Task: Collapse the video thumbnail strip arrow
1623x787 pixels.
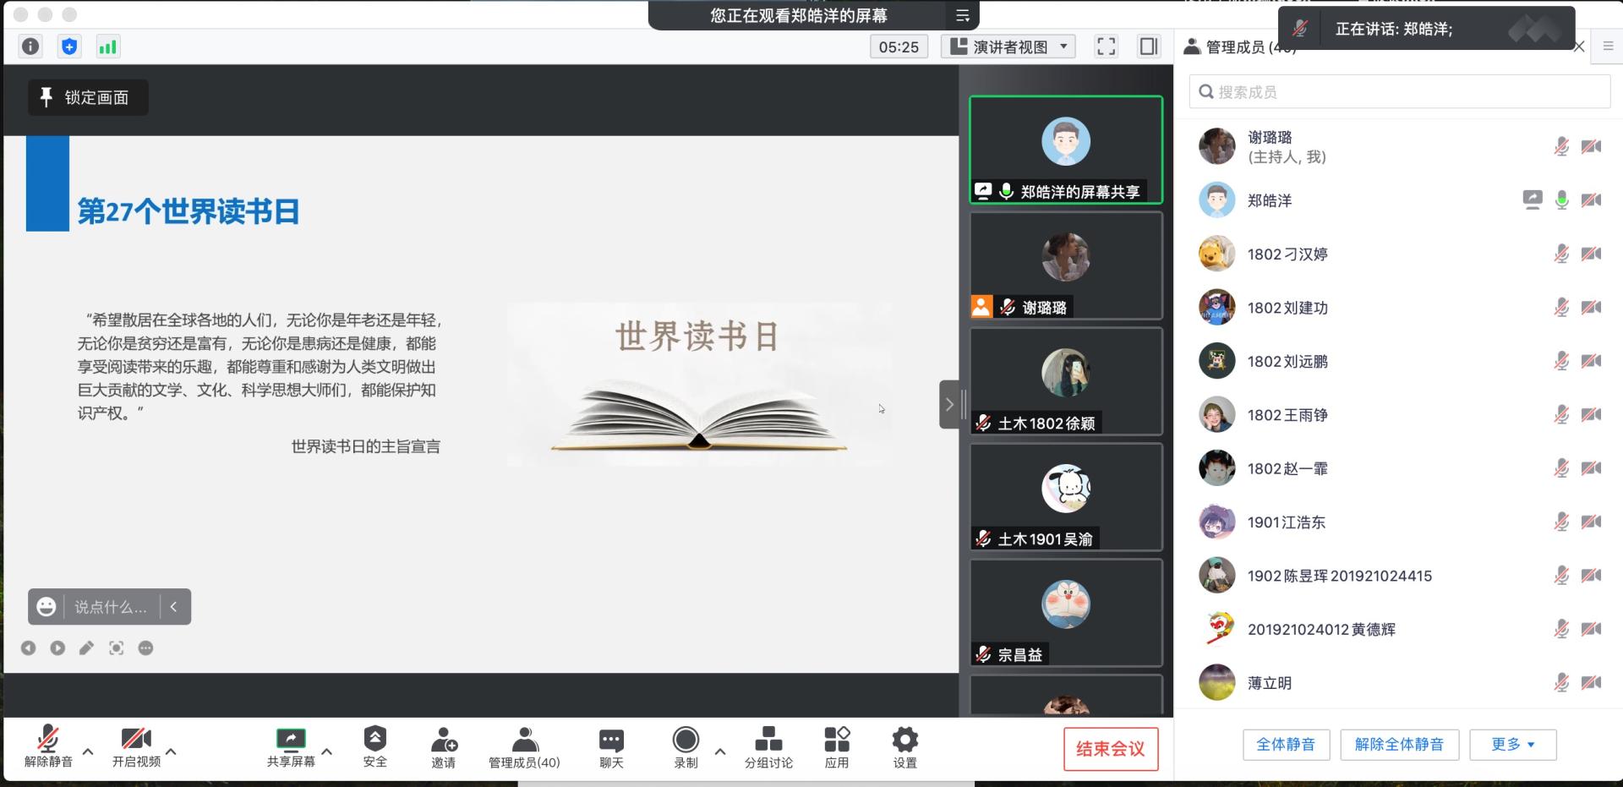Action: click(x=949, y=404)
